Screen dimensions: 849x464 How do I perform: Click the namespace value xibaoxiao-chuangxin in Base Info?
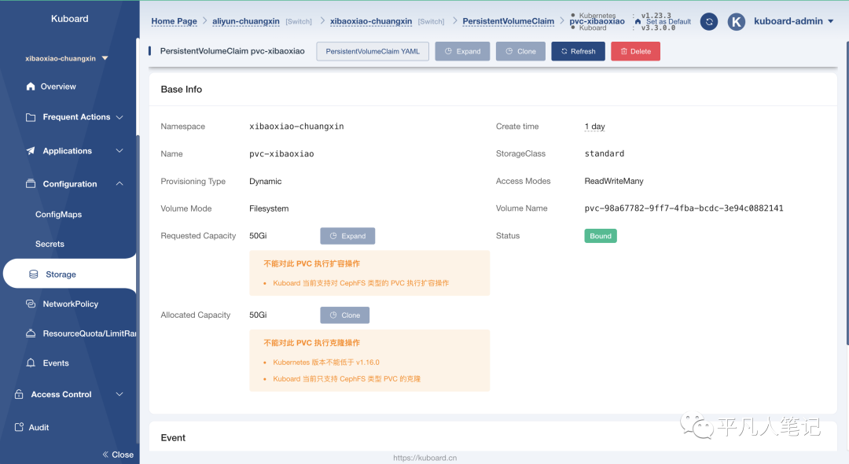point(296,127)
